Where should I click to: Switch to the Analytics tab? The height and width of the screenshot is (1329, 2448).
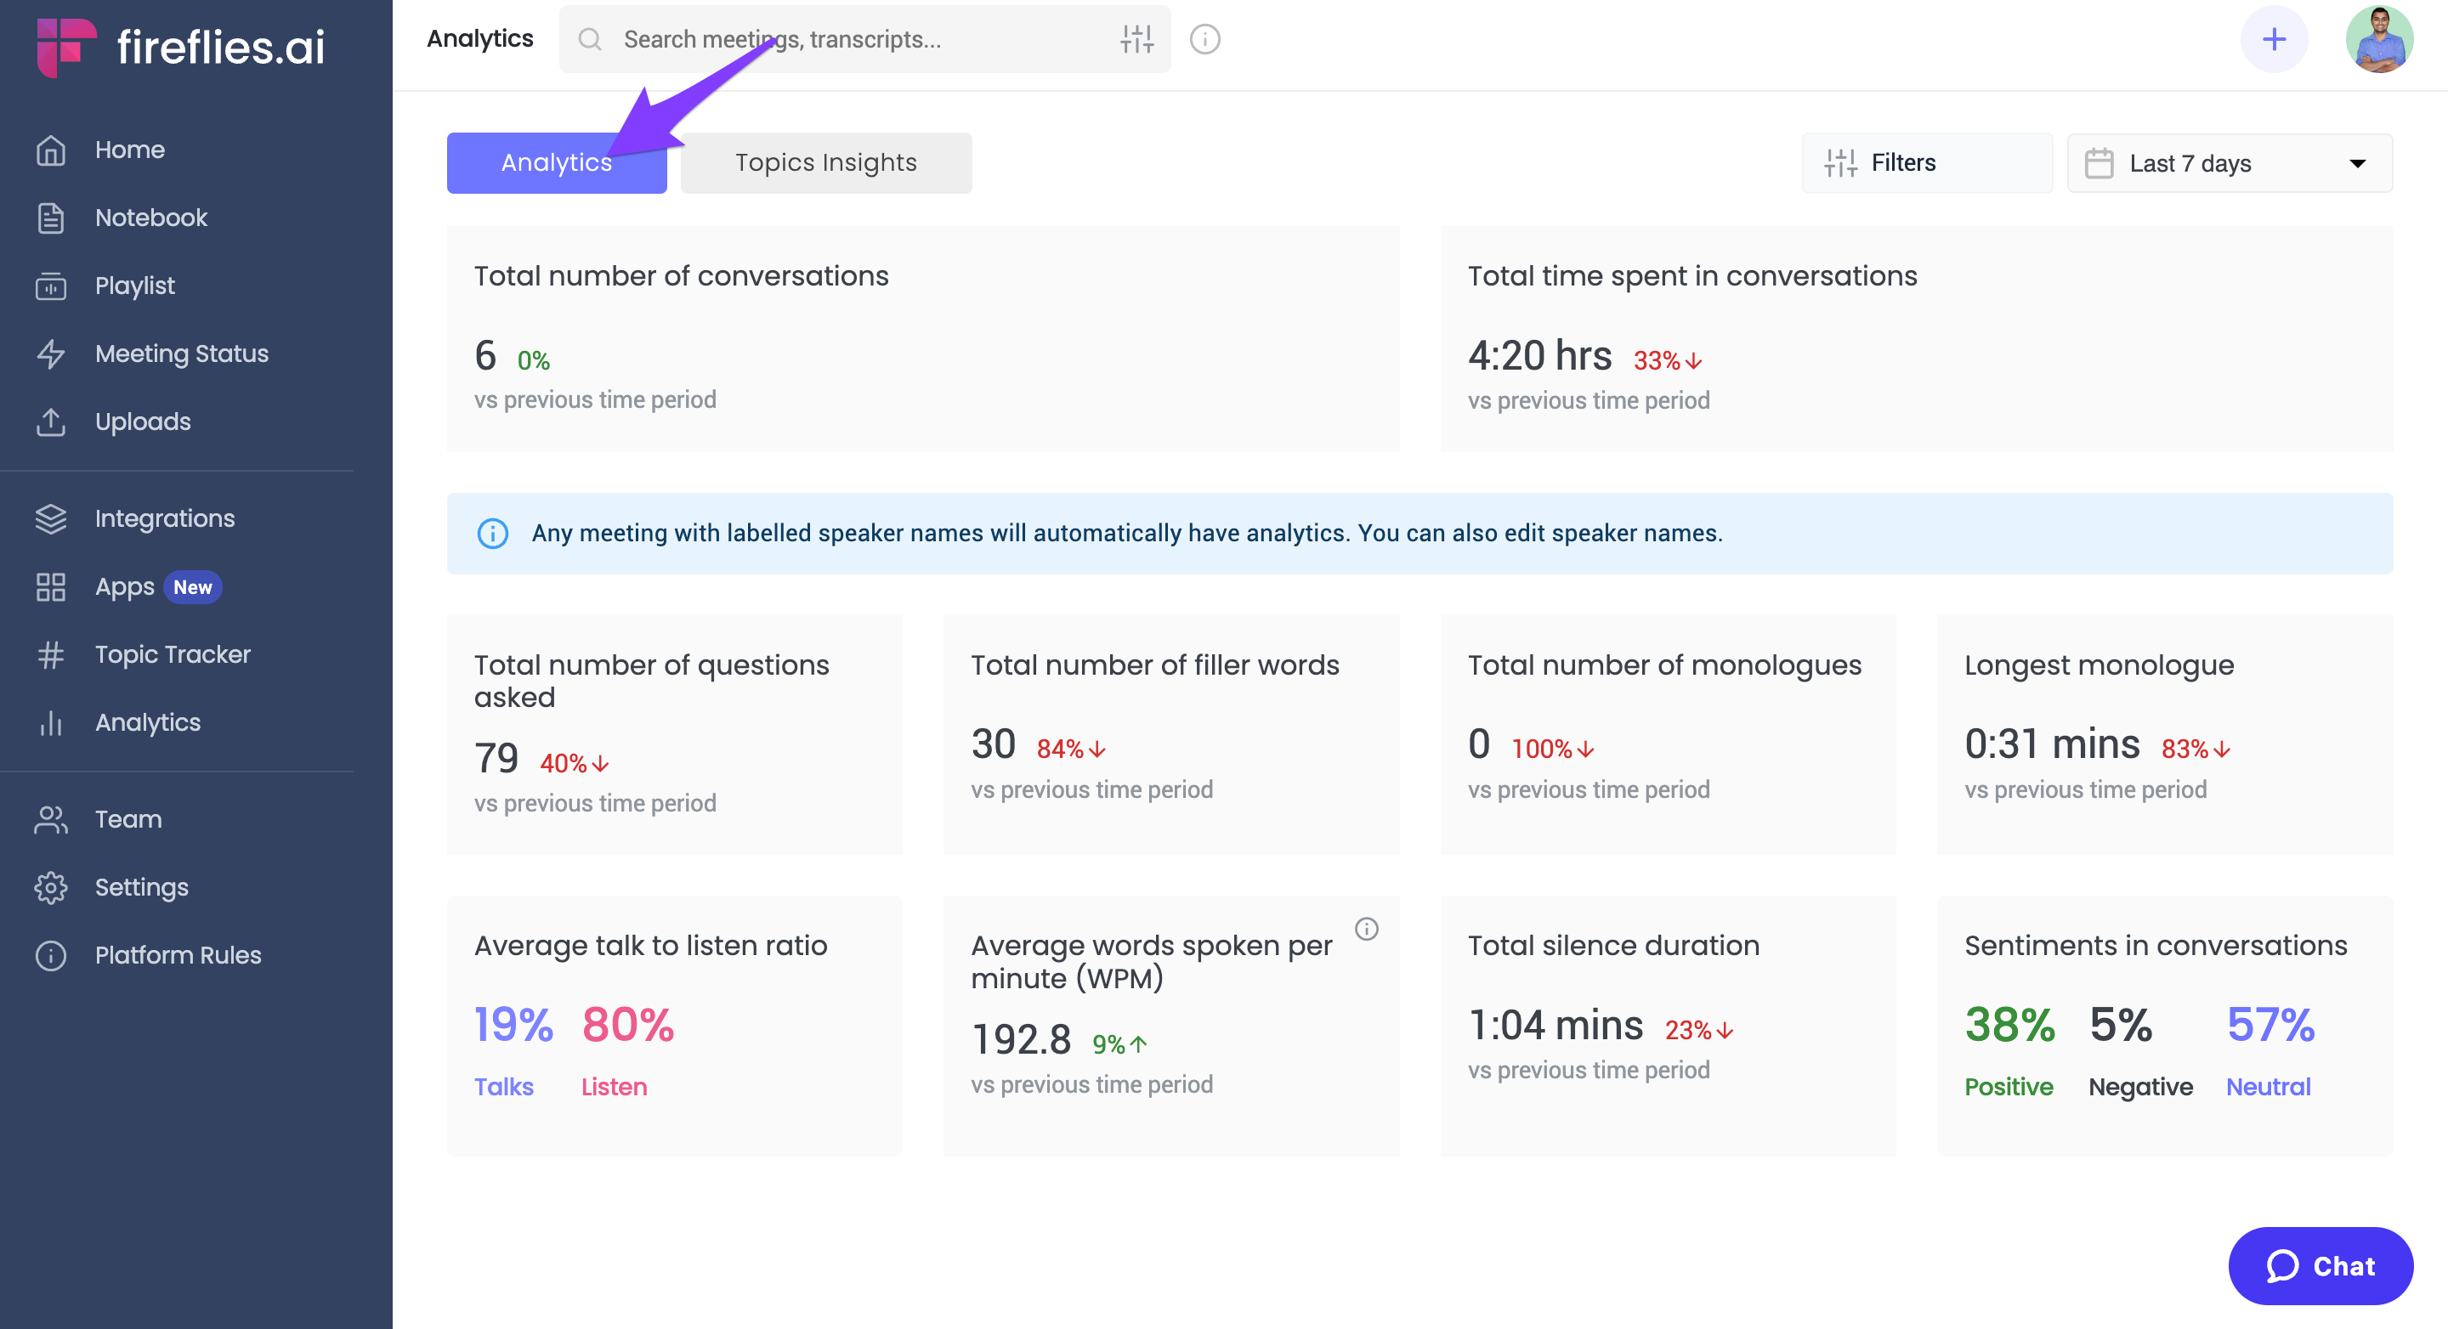pos(557,163)
